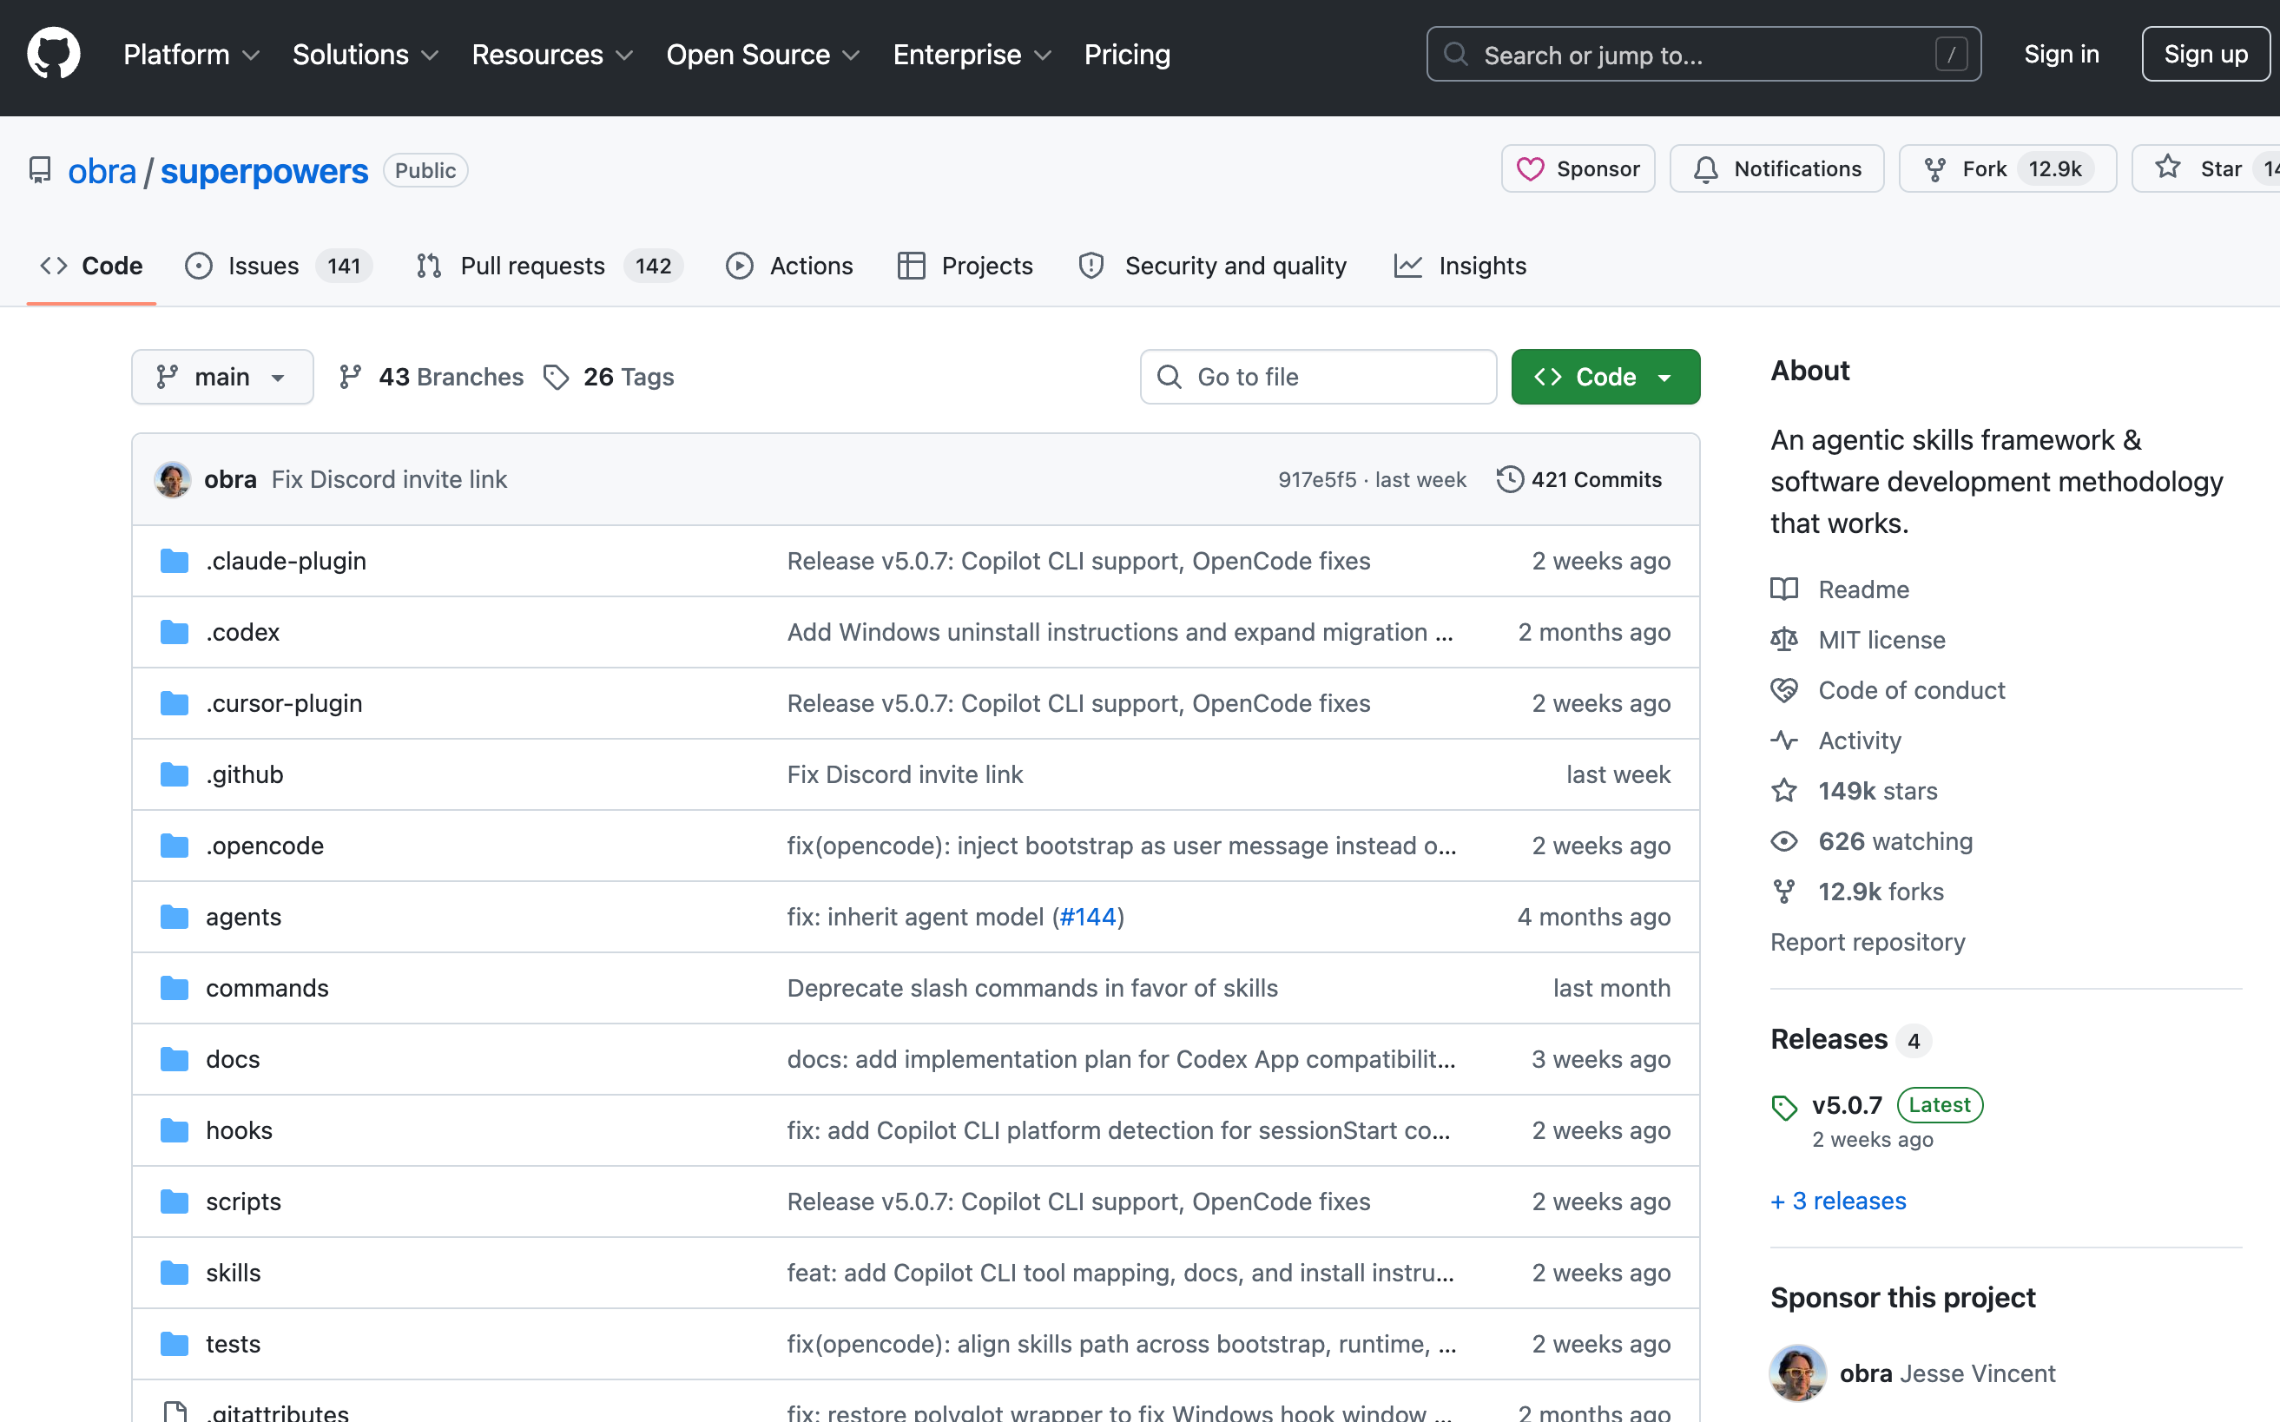This screenshot has width=2280, height=1422.
Task: Open the latest commit message Fix Discord invite link
Action: (x=389, y=479)
